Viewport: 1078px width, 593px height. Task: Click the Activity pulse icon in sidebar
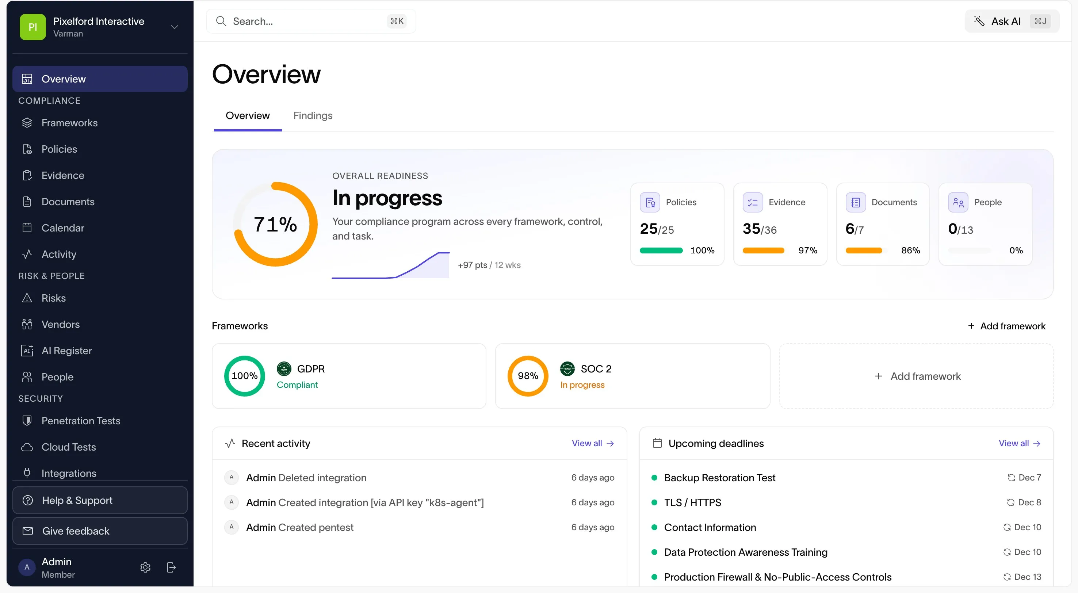27,254
